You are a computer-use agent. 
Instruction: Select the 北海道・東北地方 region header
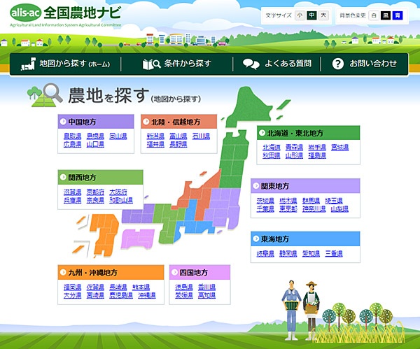(308, 133)
